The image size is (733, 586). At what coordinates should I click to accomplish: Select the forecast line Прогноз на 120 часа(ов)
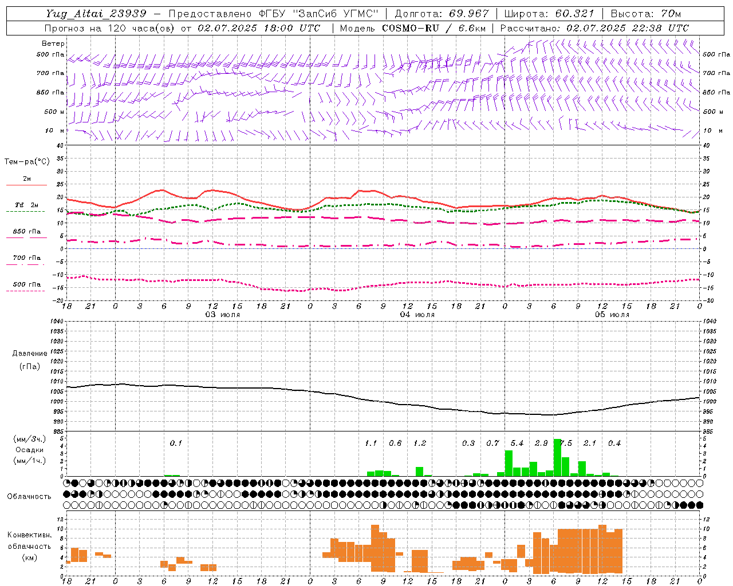click(109, 28)
